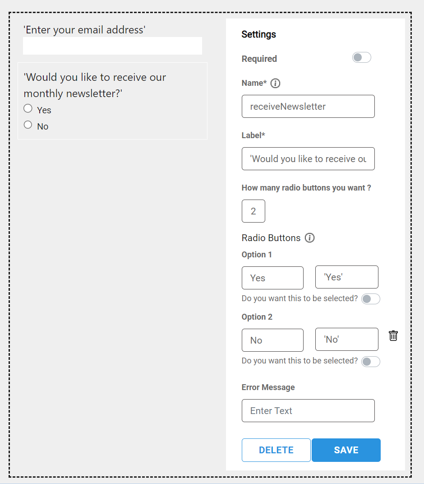Click the info icon beside Radio Buttons
This screenshot has width=424, height=484.
[309, 238]
